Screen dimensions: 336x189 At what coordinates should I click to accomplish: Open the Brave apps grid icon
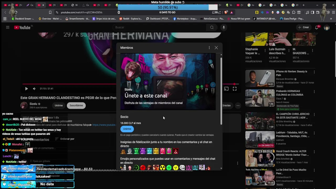[5, 19]
